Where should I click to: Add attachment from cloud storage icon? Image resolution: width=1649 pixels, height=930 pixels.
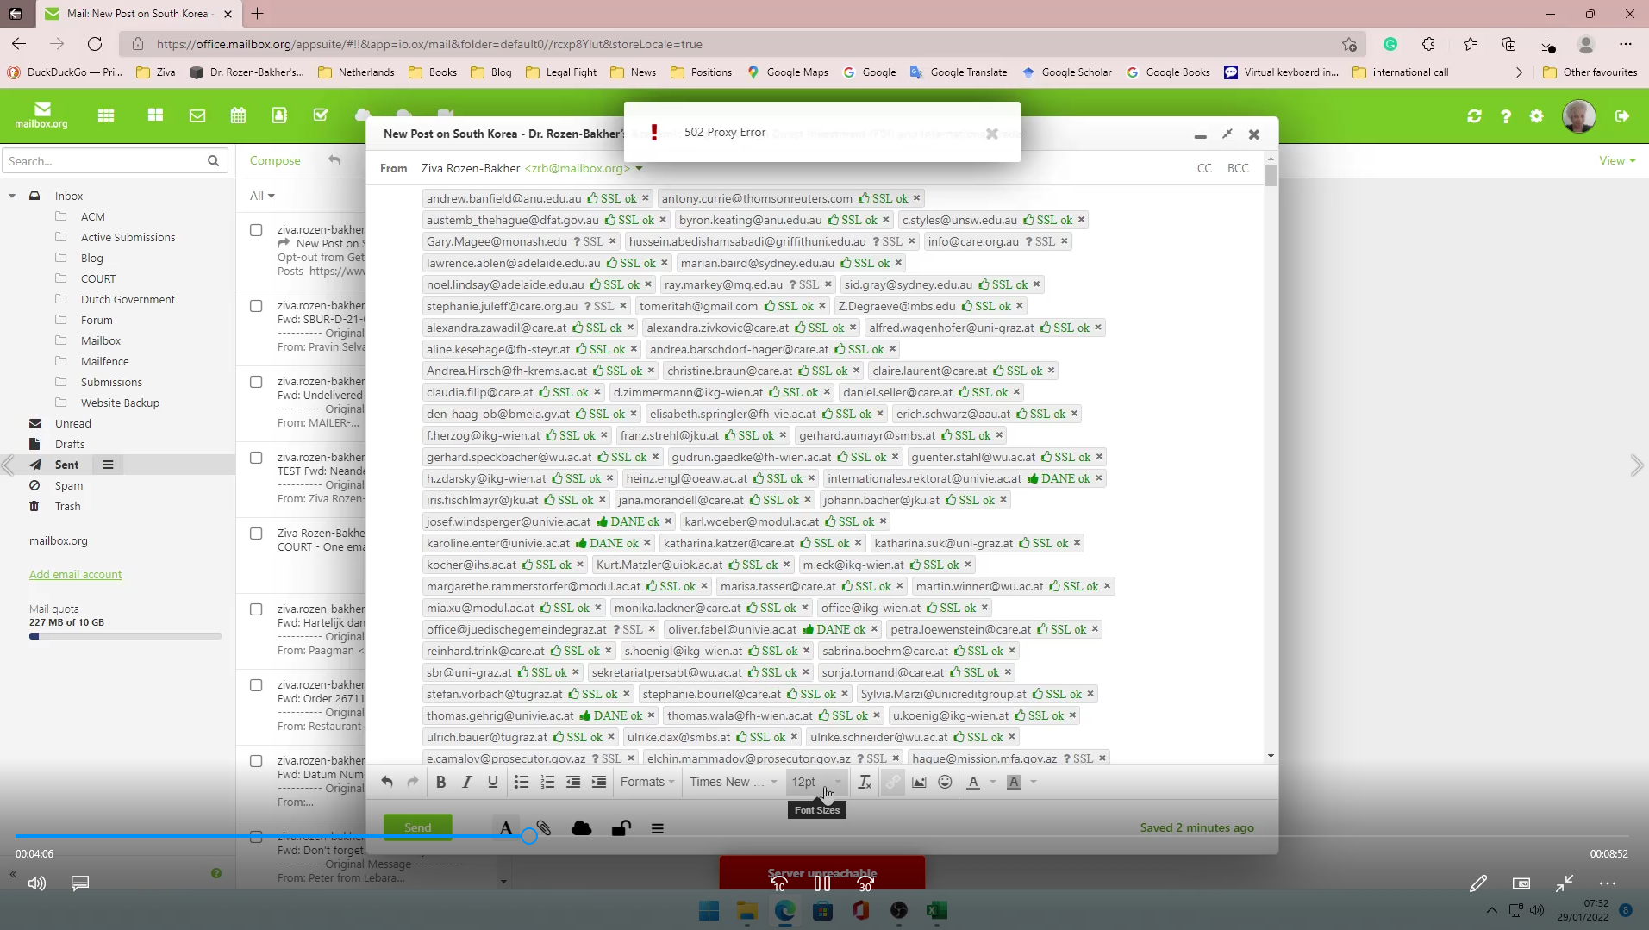pyautogui.click(x=582, y=828)
